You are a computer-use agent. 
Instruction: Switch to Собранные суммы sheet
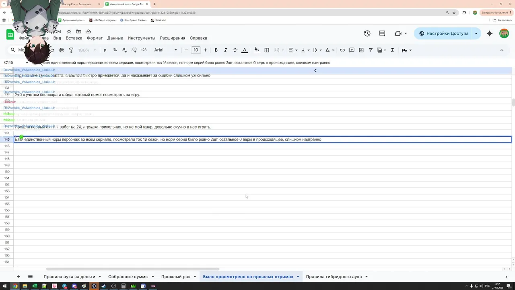128,277
